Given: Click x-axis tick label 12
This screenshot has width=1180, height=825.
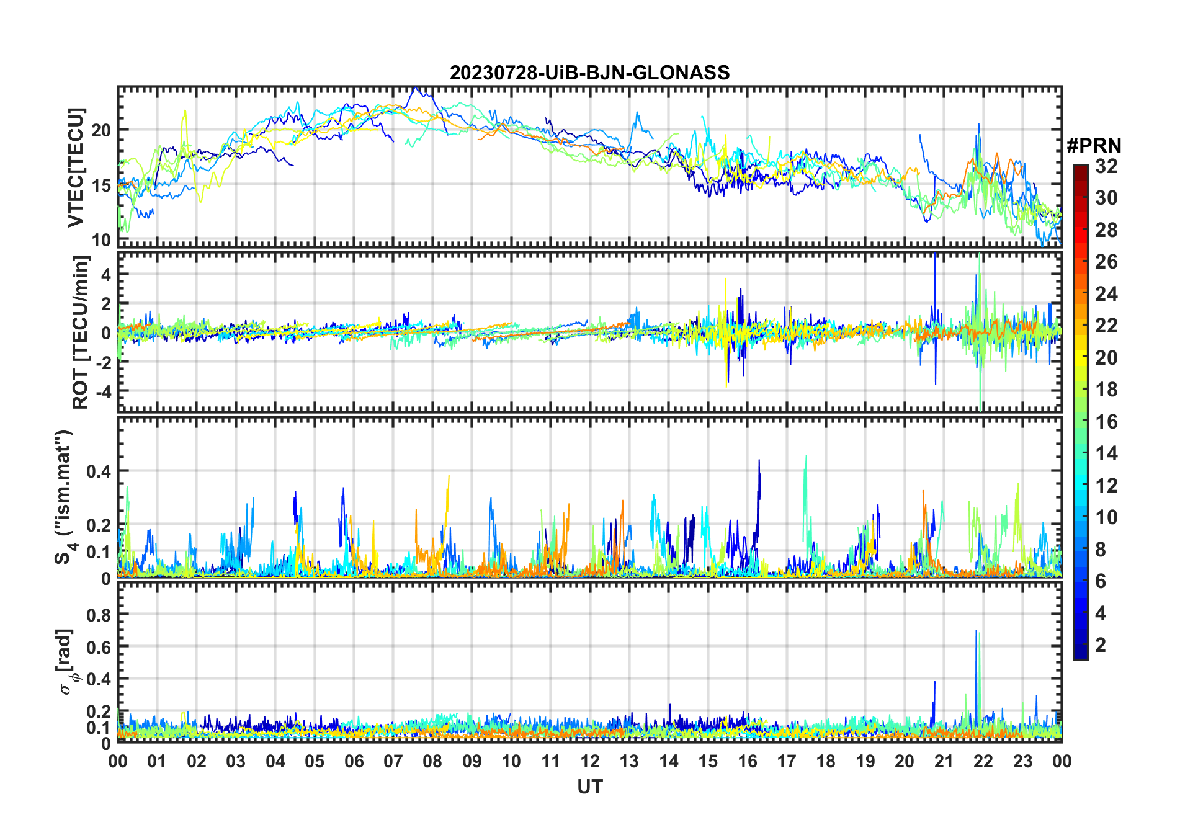Looking at the screenshot, I should [x=590, y=761].
